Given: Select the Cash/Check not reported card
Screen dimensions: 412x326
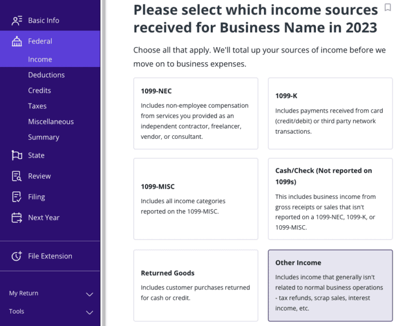Looking at the screenshot, I should click(330, 198).
